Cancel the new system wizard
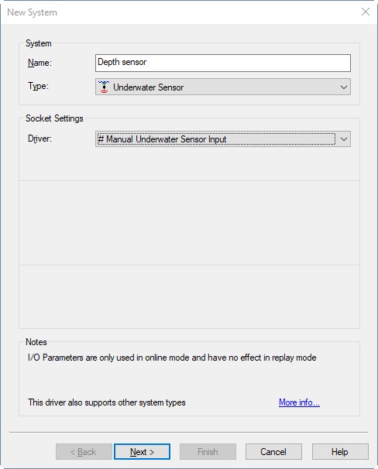This screenshot has width=378, height=469. (273, 452)
